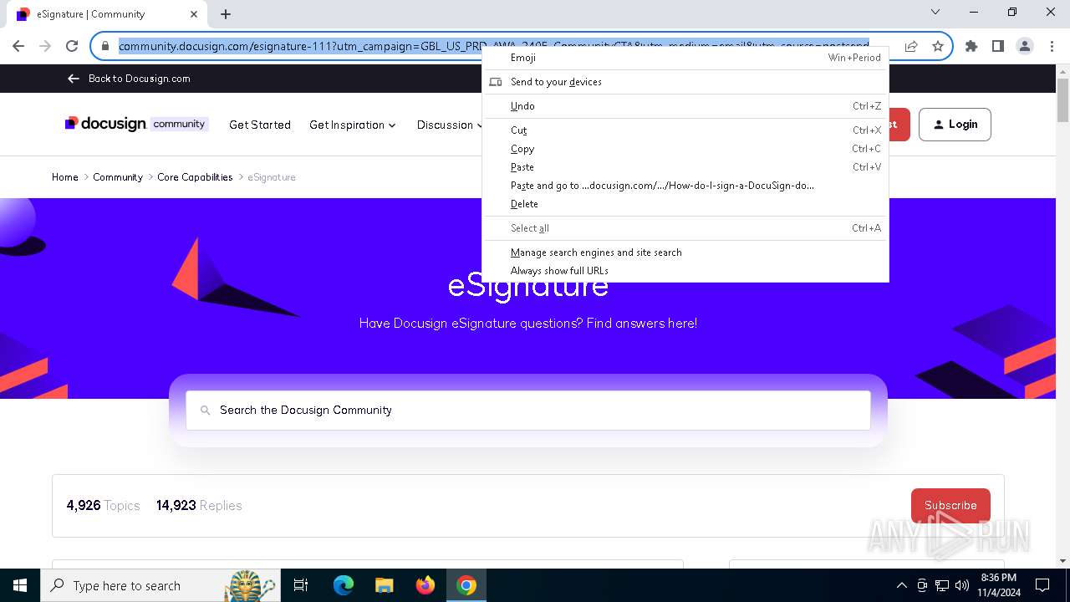The width and height of the screenshot is (1070, 602).
Task: Open tab search dropdown arrow
Action: coord(935,12)
